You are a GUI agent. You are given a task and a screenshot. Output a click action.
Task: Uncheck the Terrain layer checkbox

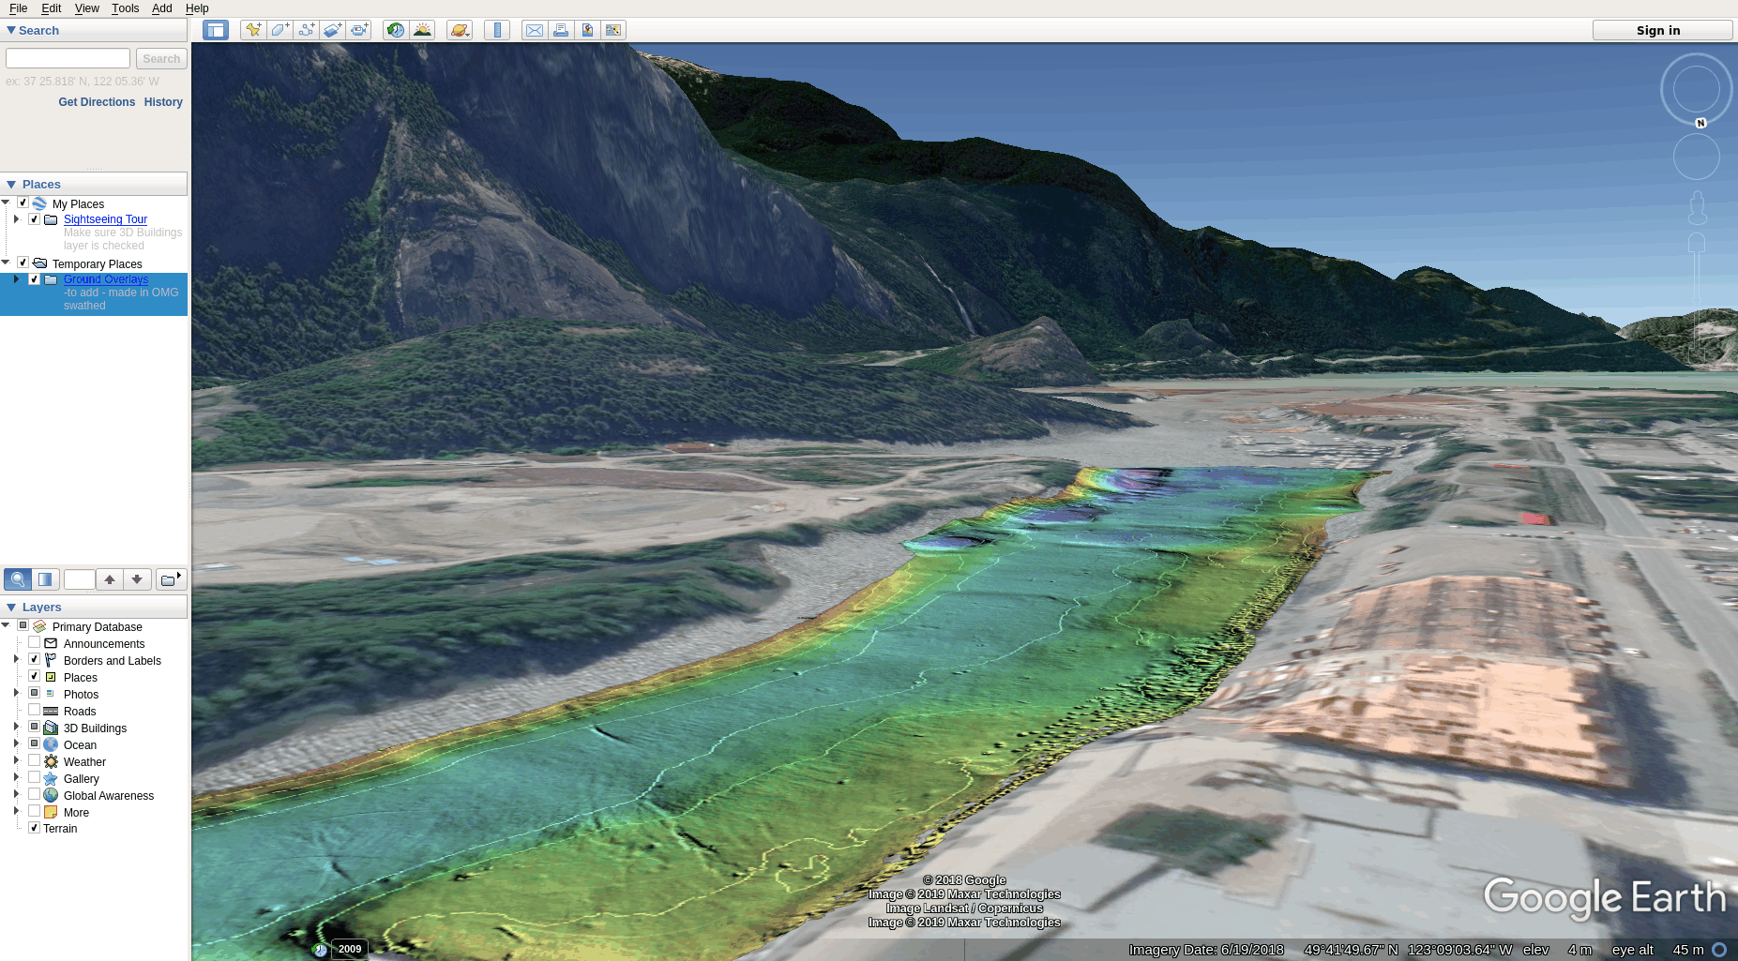34,828
